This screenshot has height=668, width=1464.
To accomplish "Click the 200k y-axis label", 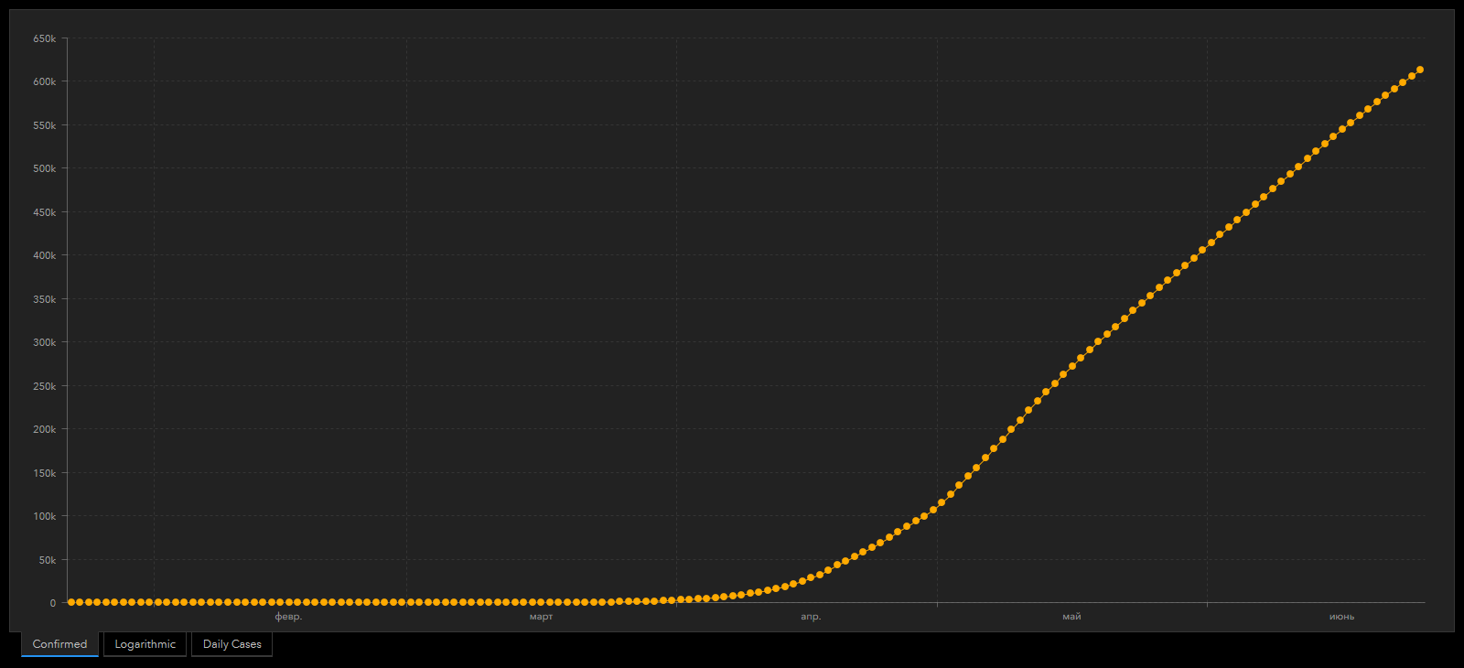I will 45,429.
